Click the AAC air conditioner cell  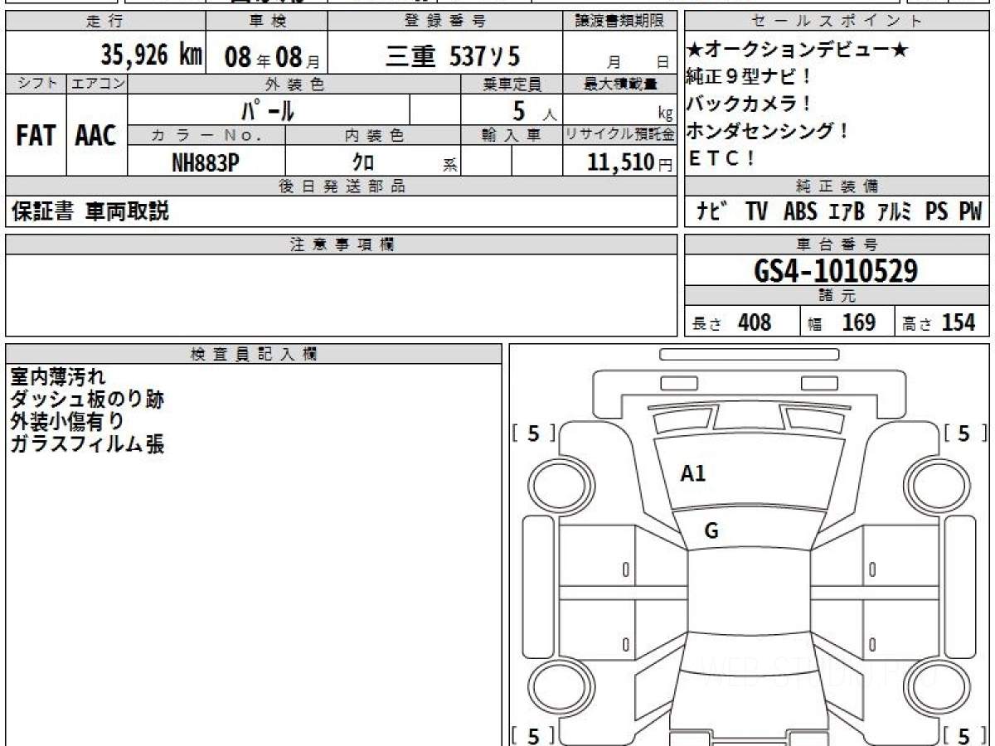point(96,136)
